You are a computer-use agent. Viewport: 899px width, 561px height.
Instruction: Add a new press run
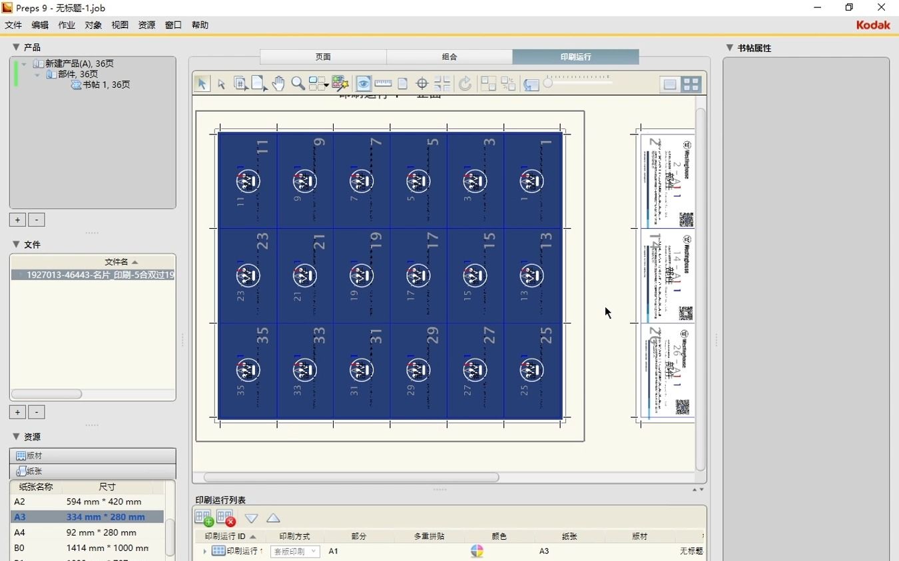click(x=204, y=518)
